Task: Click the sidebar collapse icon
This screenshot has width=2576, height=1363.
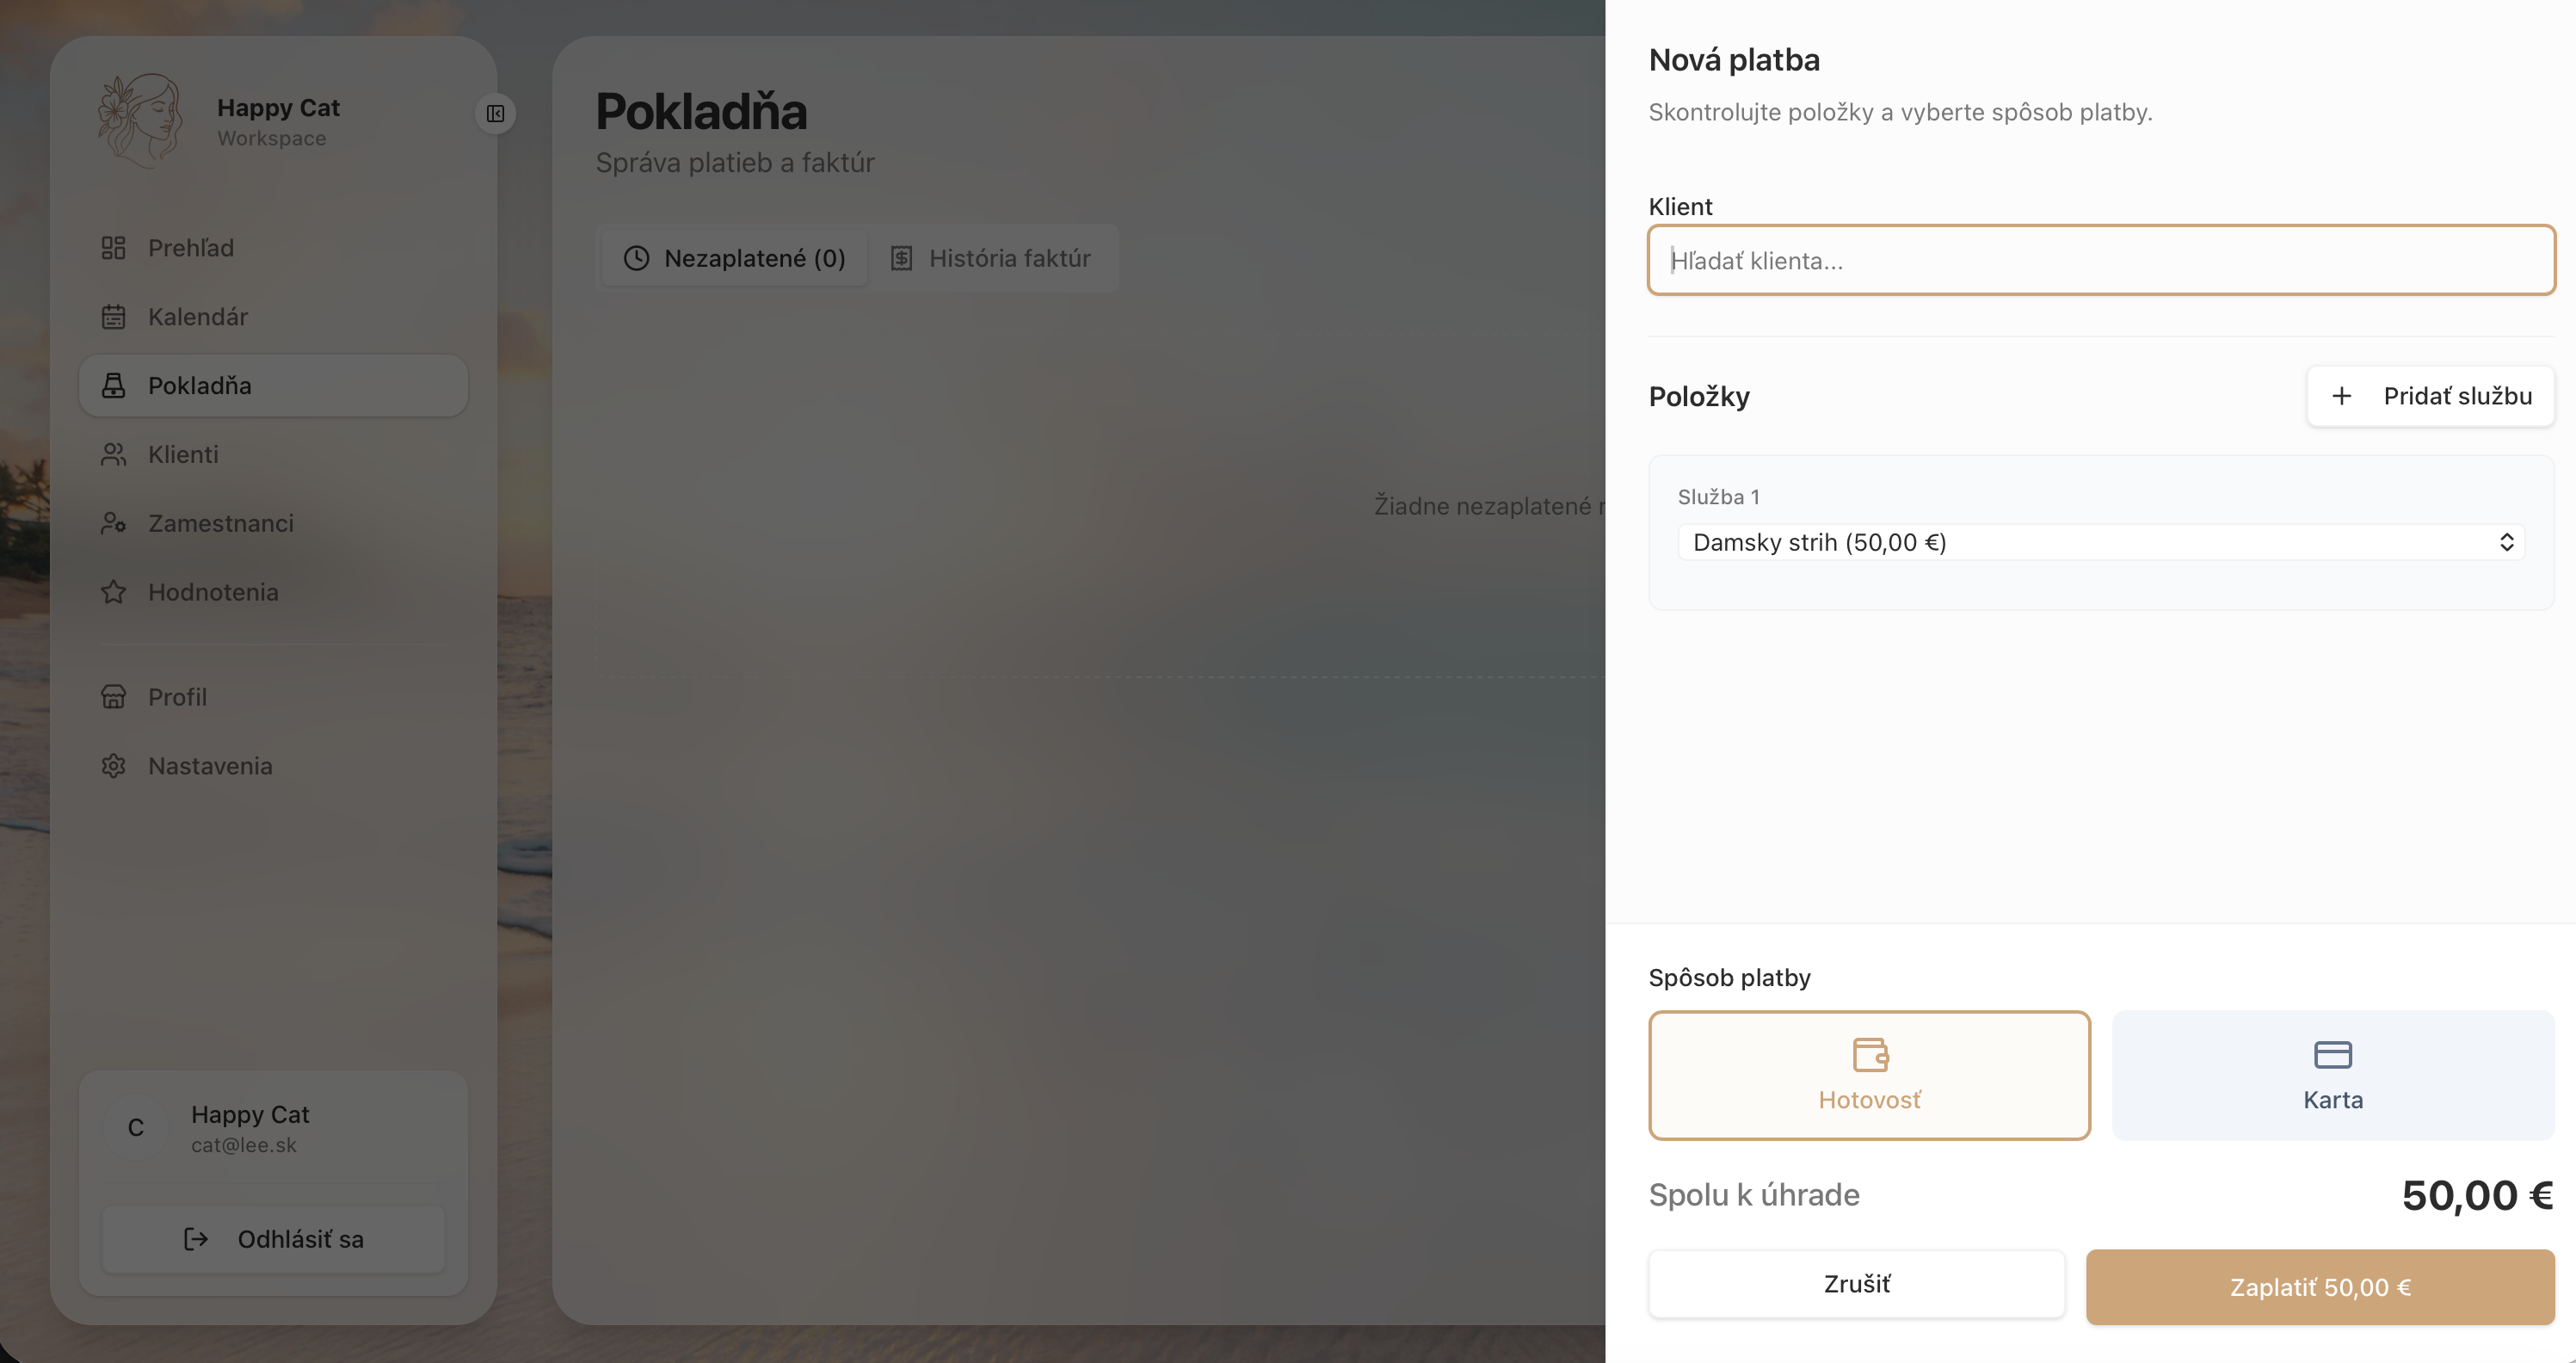Action: pyautogui.click(x=495, y=114)
